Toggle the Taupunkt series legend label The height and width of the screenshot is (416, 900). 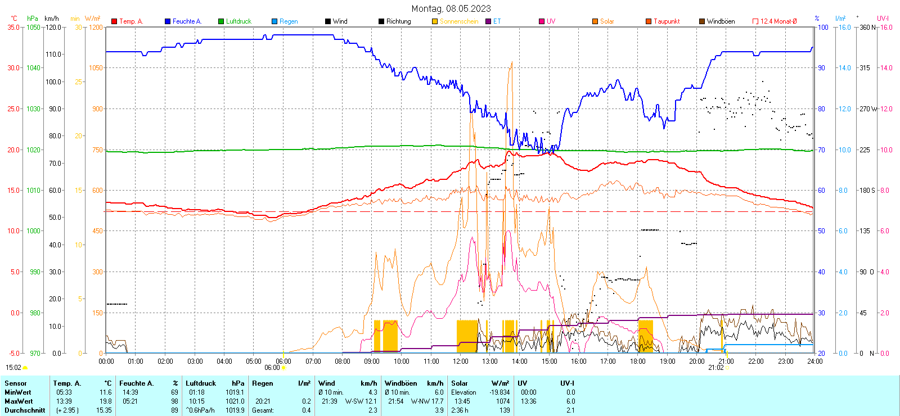pos(667,21)
